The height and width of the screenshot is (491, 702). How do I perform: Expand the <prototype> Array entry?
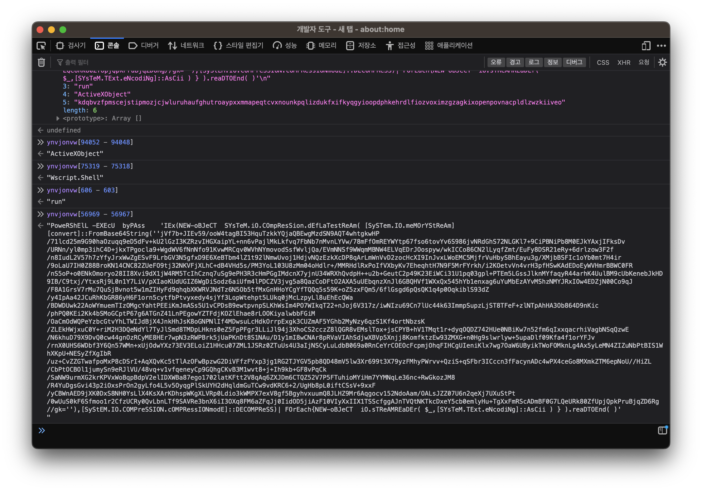point(58,118)
